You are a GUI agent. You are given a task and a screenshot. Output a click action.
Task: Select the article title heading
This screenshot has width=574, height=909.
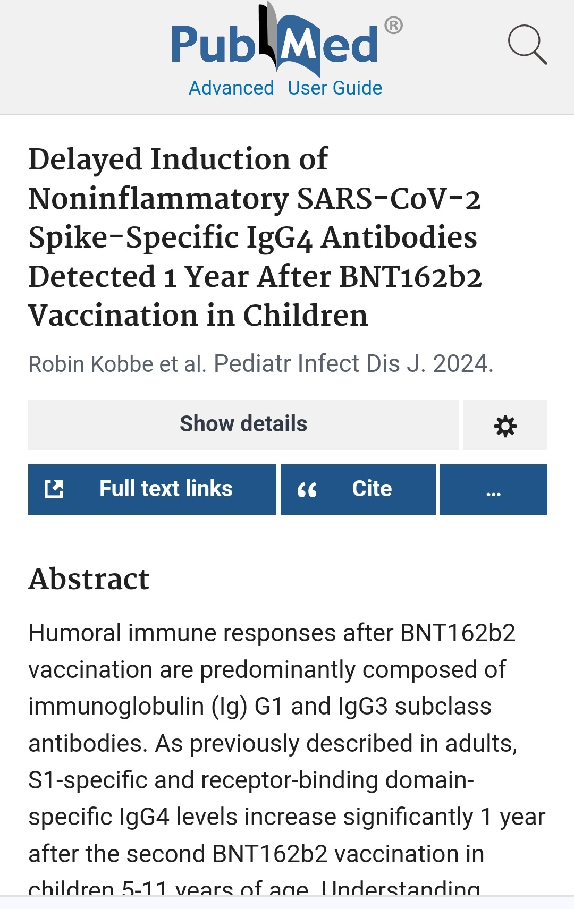[x=255, y=237]
